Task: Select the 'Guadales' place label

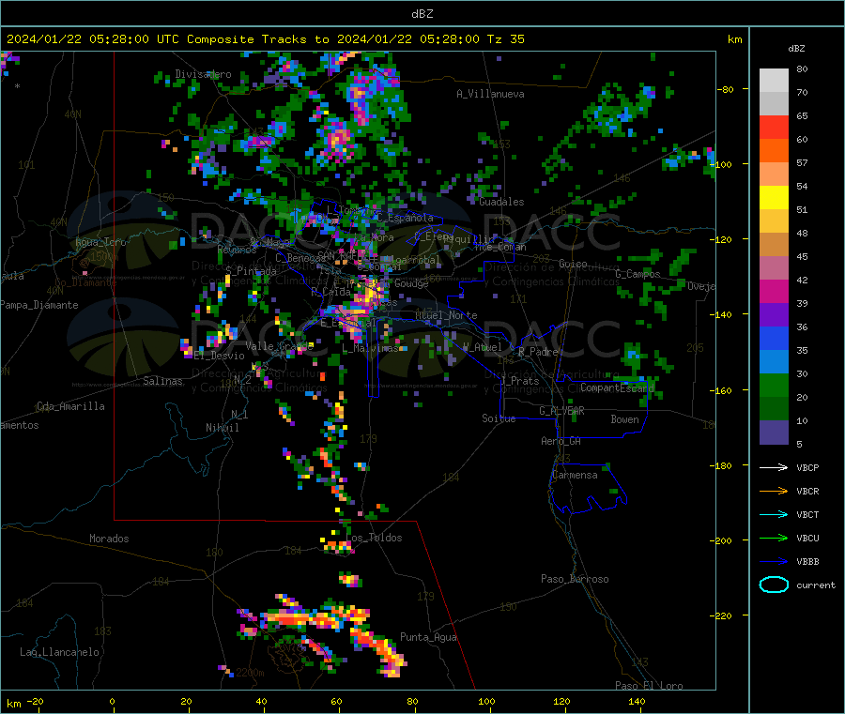Action: click(x=501, y=202)
